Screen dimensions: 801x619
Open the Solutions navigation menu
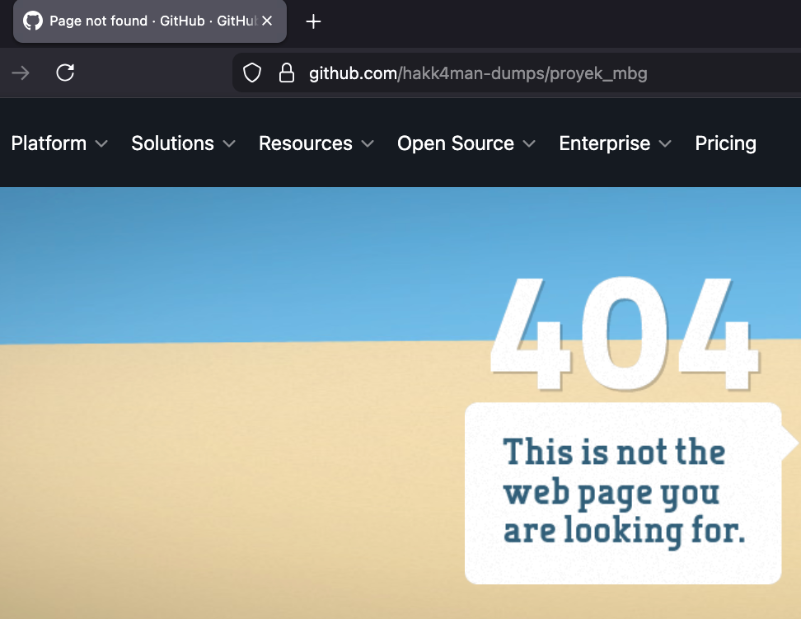coord(173,143)
